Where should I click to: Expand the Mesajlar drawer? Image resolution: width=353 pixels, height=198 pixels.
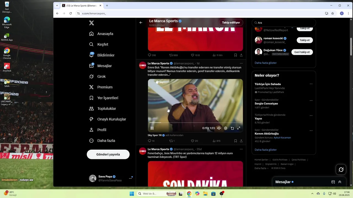click(340, 182)
